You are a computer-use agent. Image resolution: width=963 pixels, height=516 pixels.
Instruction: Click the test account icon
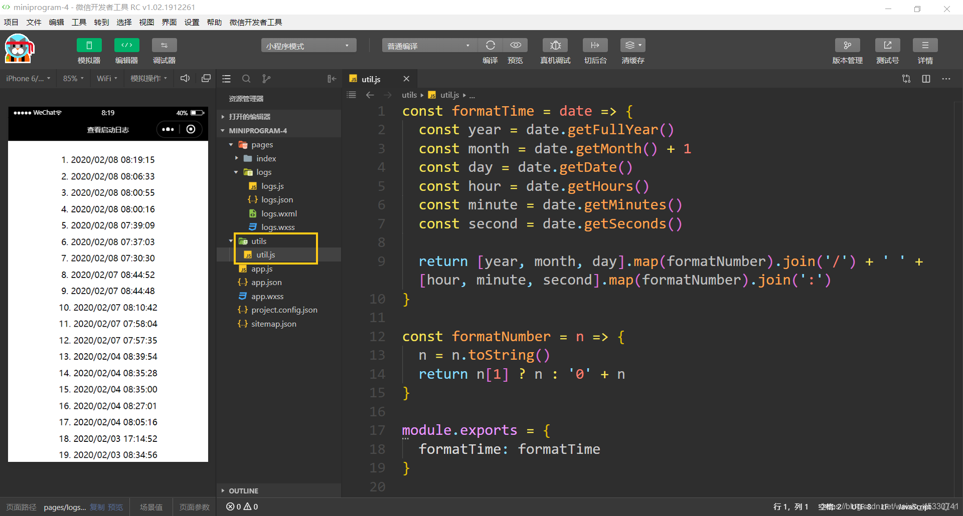[887, 45]
